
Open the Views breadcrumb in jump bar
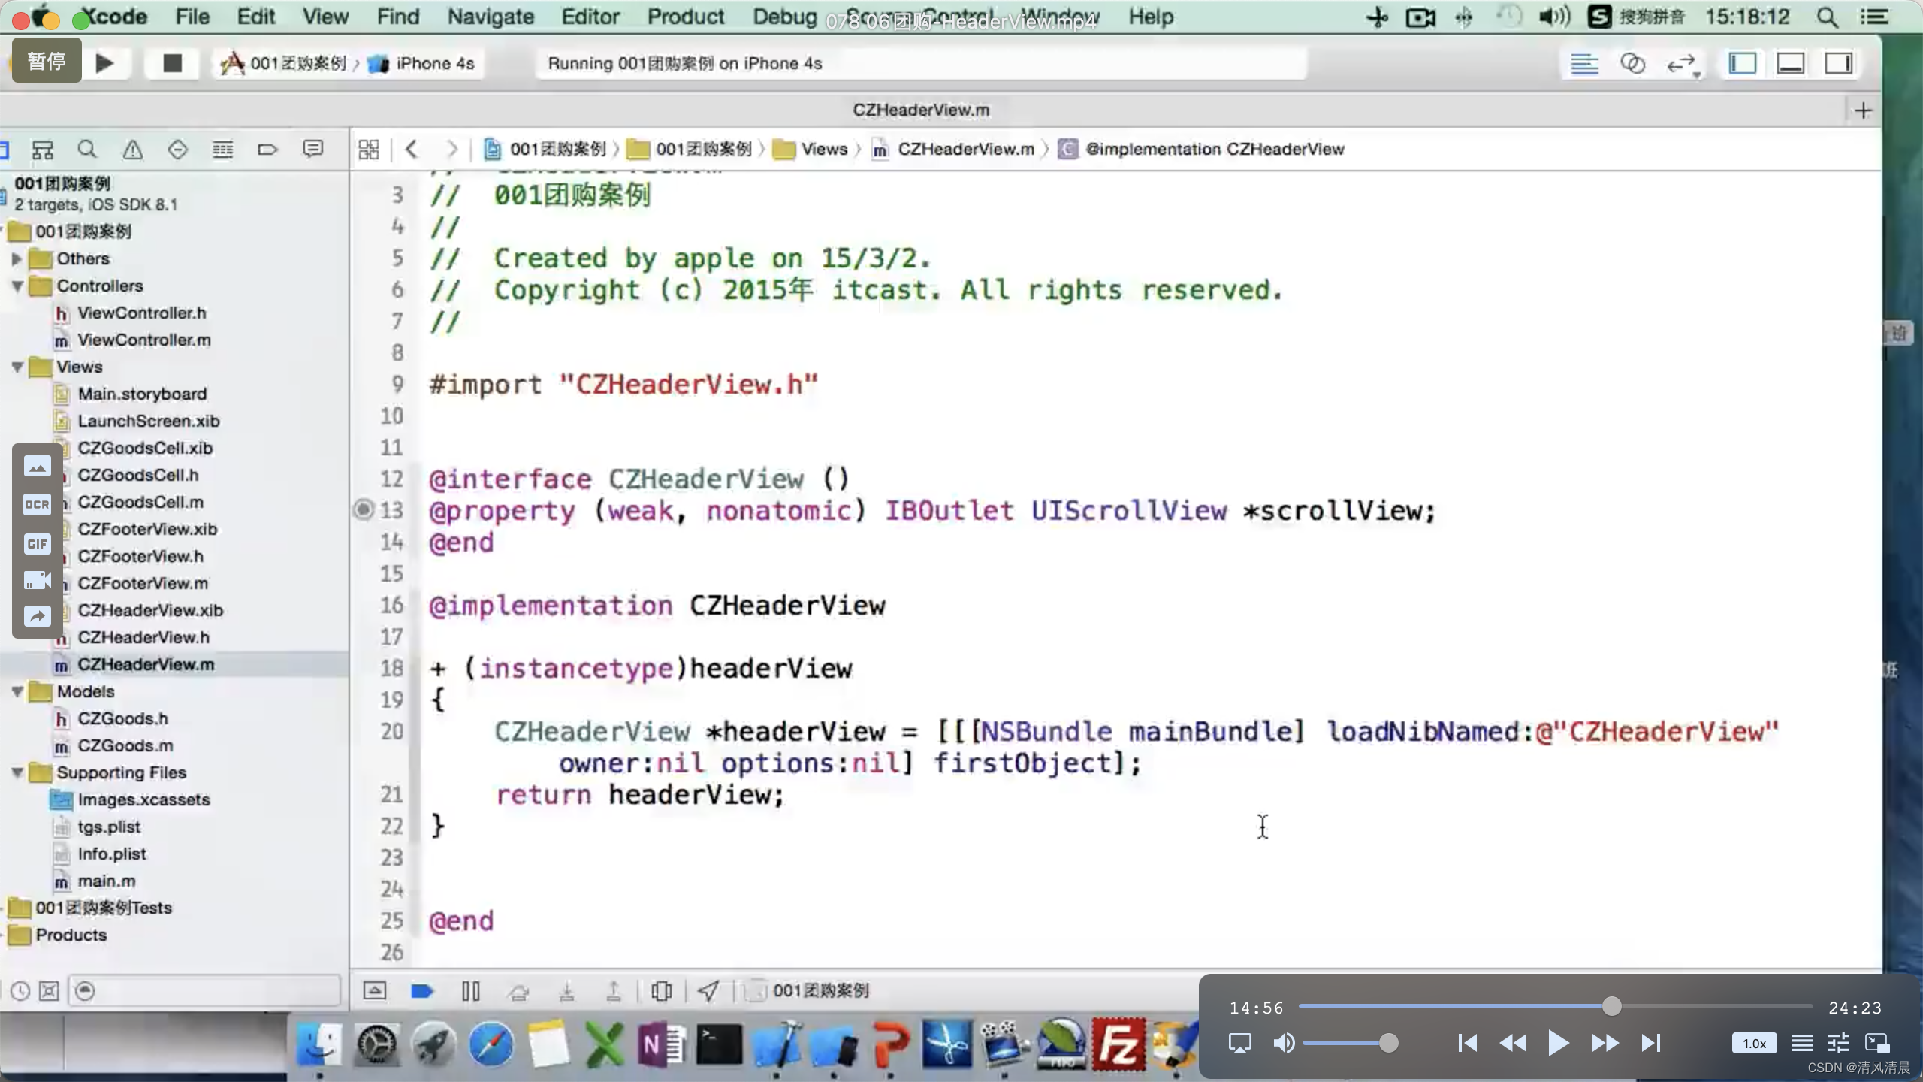tap(811, 150)
